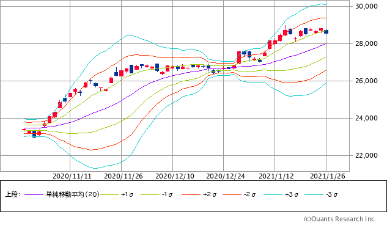
Task: Click the 24,000 price axis label
Action: click(366, 118)
